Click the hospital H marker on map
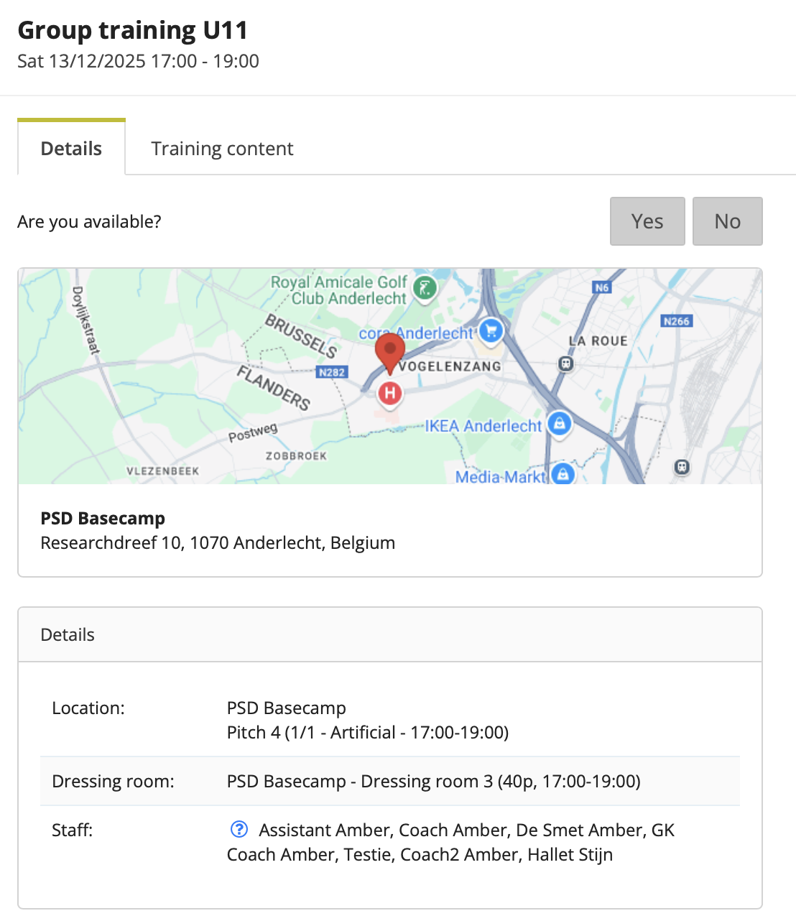The image size is (796, 921). tap(390, 393)
